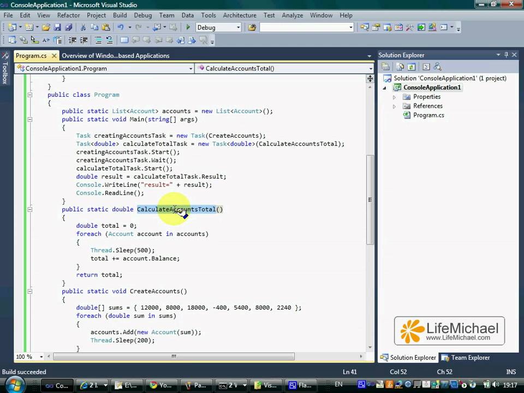
Task: Click the editor vertical scrollbar thumb
Action: coord(370,200)
